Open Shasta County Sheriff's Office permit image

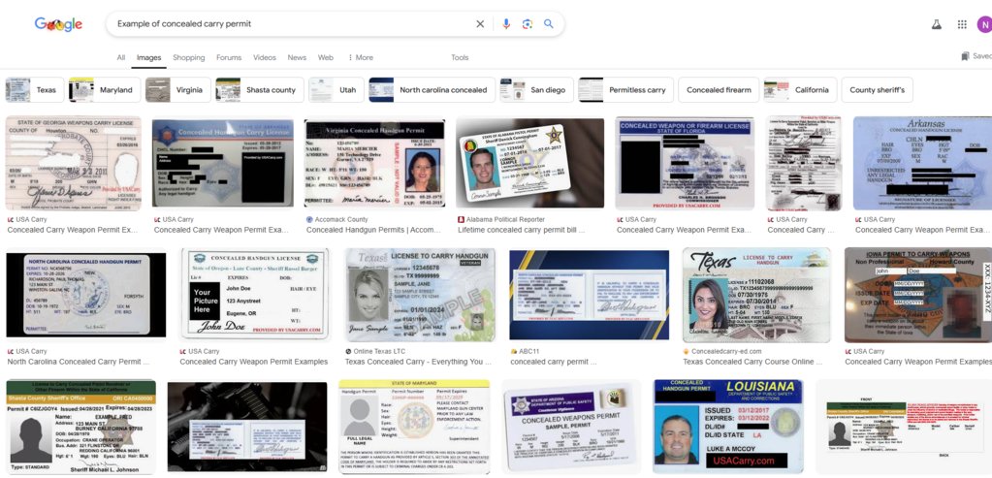[x=81, y=427]
